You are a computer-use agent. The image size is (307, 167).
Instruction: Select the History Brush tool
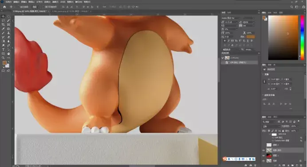[3, 37]
